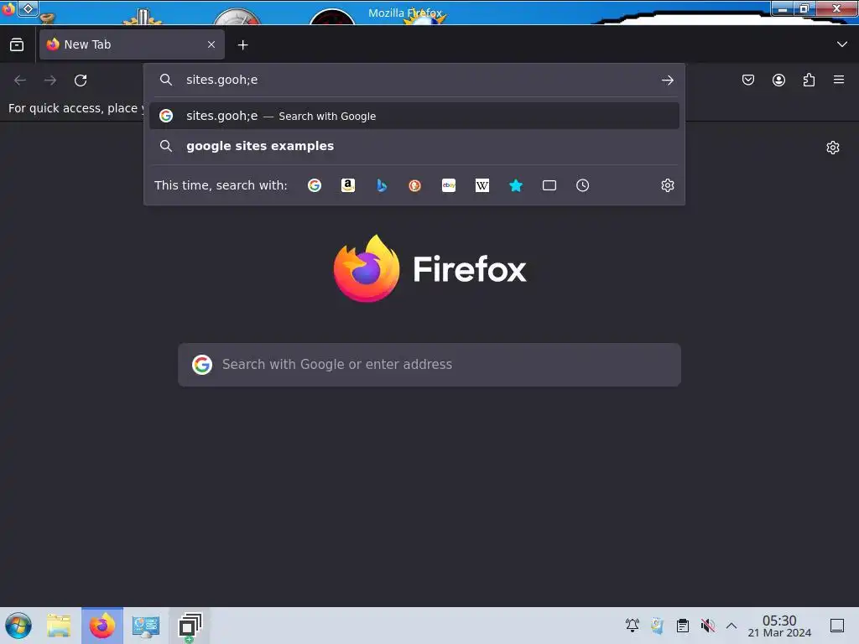This screenshot has height=644, width=859.
Task: Open the Firefox application hamburger menu
Action: click(x=839, y=80)
